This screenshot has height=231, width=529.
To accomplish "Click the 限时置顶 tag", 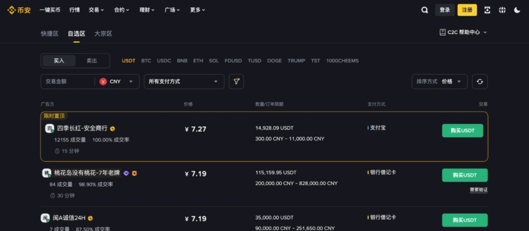I will 55,116.
